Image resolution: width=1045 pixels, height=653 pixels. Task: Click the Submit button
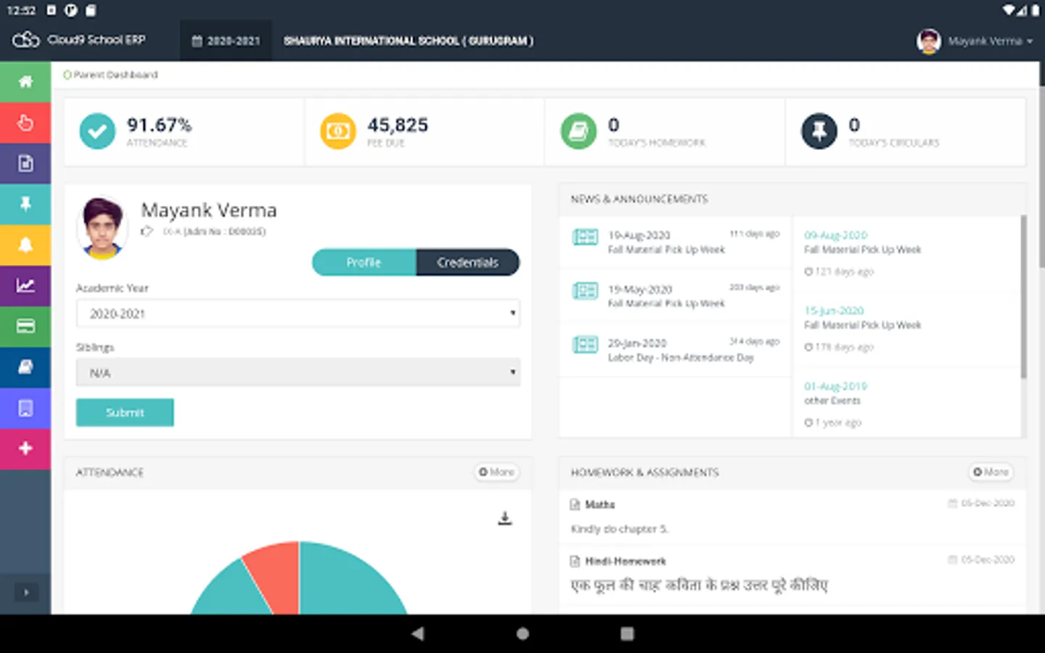(x=125, y=412)
